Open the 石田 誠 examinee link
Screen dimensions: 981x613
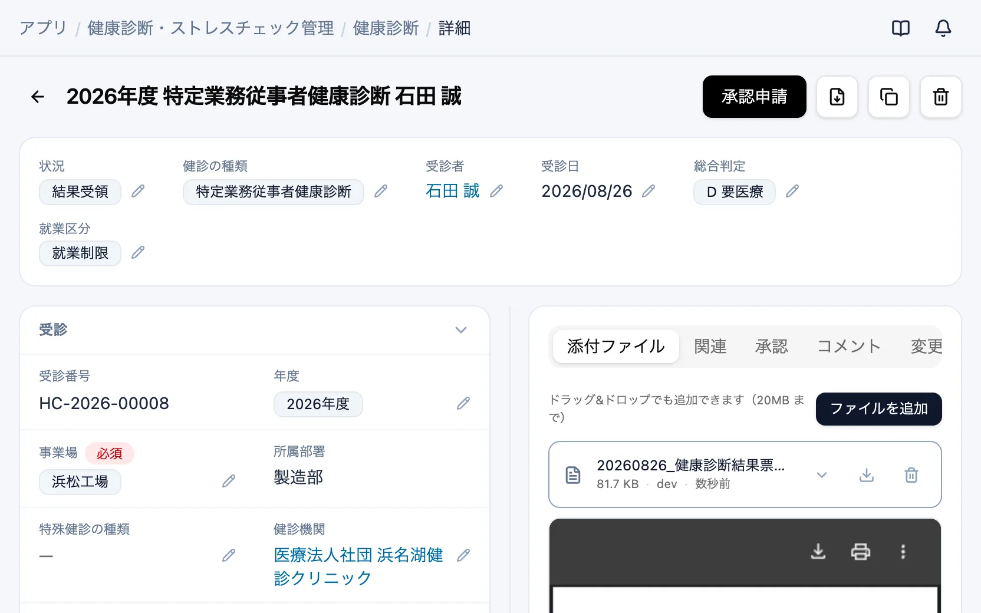pos(453,191)
